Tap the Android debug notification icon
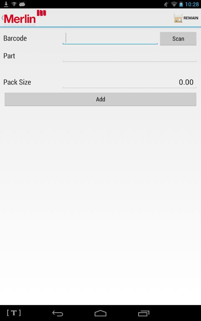Image resolution: width=201 pixels, height=321 pixels. point(22,4)
